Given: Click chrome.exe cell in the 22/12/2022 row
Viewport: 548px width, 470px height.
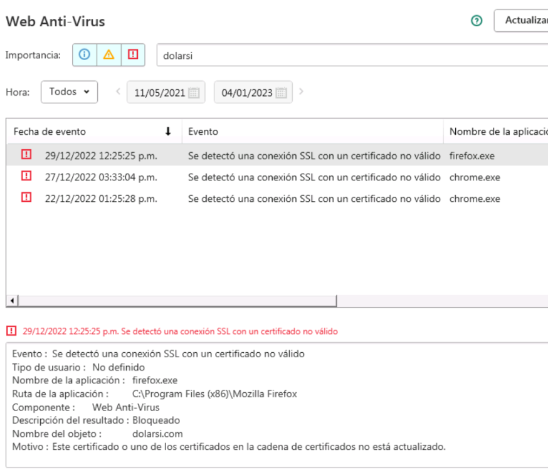Looking at the screenshot, I should [475, 199].
